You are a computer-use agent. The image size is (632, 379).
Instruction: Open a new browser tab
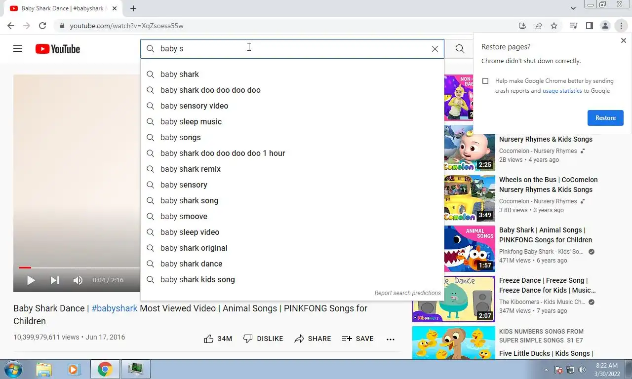coord(133,8)
